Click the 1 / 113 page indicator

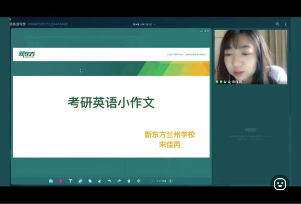tap(161, 181)
